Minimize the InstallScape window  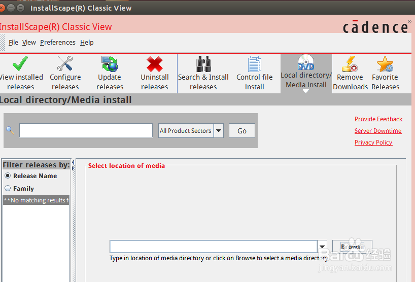[x=11, y=8]
